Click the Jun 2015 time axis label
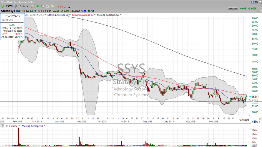 coord(102,121)
